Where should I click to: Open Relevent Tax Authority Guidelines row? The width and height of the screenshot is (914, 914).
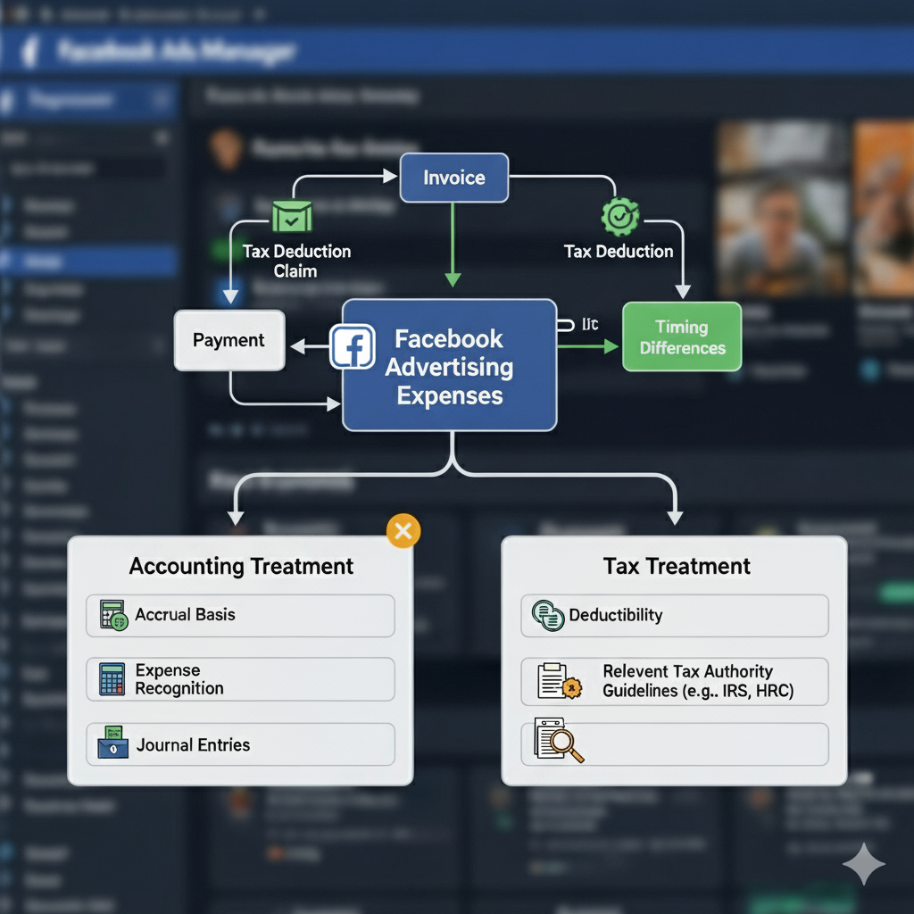[x=675, y=681]
